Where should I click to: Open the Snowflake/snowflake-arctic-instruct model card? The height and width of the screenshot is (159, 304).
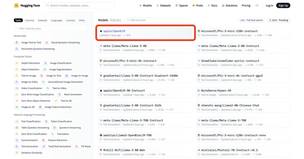point(243,63)
